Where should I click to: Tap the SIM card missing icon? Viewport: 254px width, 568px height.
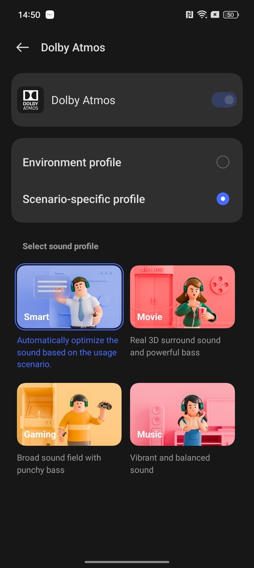tap(215, 15)
